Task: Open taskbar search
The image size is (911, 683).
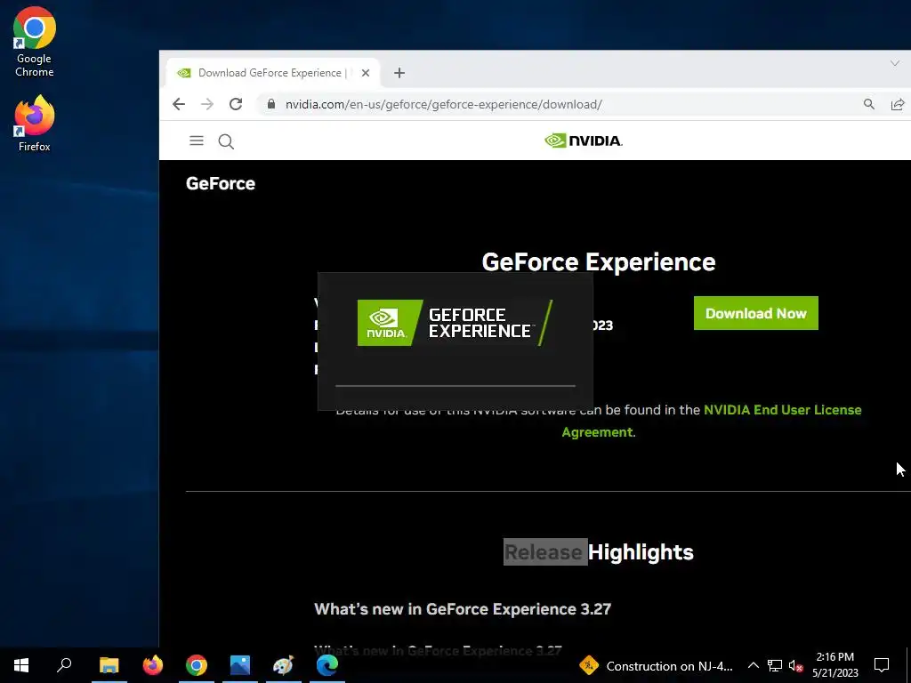Action: (64, 665)
